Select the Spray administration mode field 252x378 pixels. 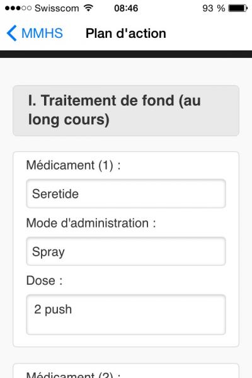point(126,251)
